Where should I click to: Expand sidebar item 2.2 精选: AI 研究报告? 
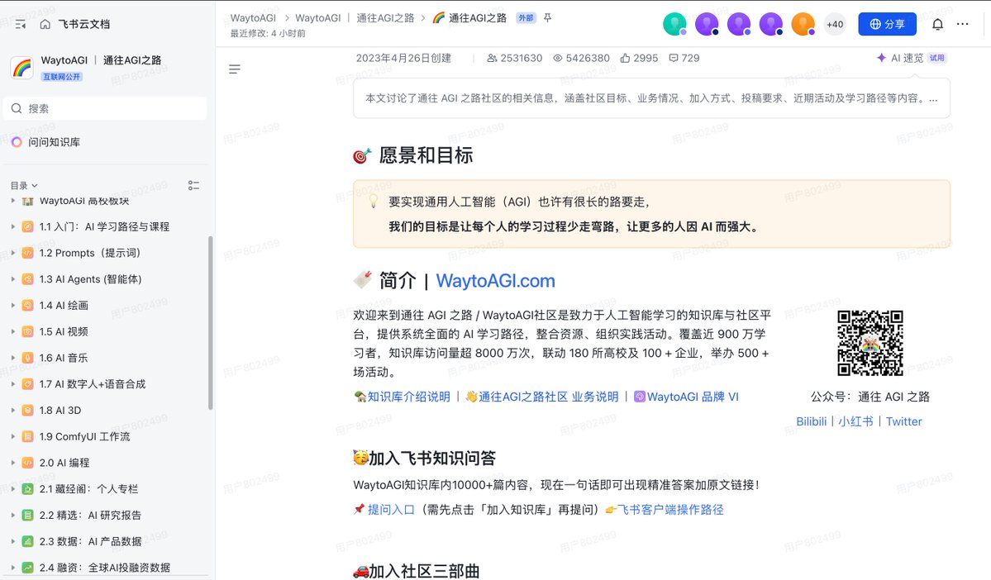pos(12,515)
